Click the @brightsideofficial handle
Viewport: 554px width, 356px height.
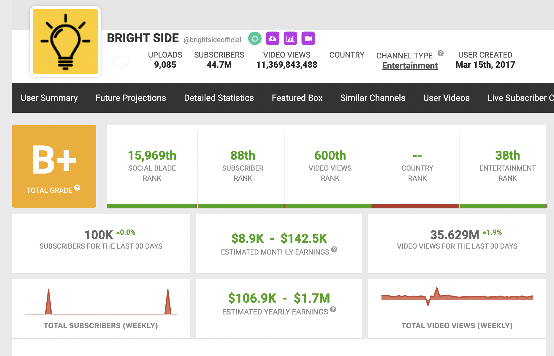pos(213,40)
